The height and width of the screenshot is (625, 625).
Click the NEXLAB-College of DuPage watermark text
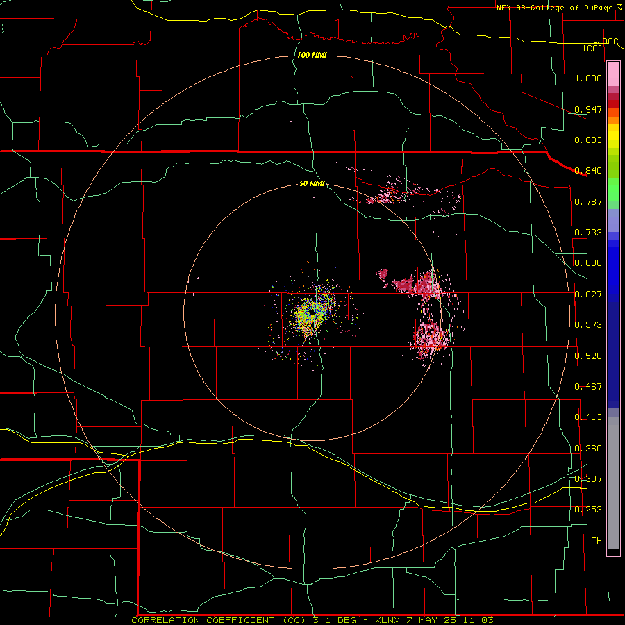click(x=558, y=8)
